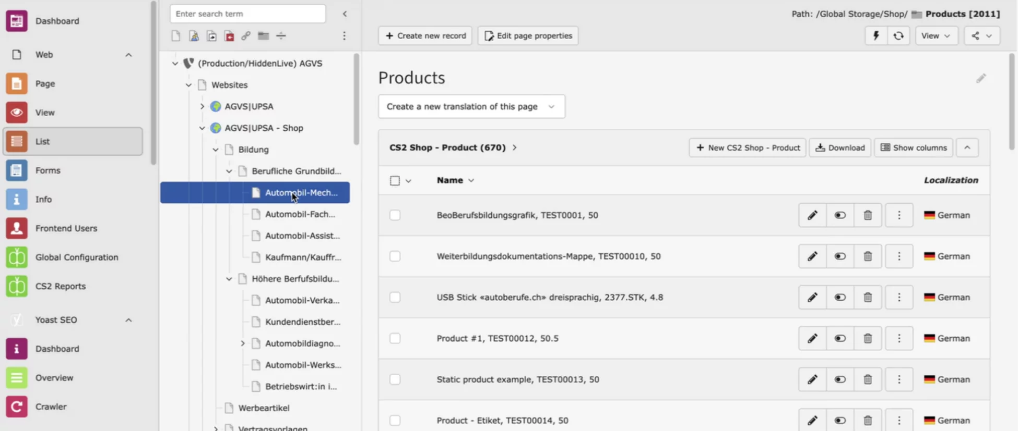The height and width of the screenshot is (431, 1018).
Task: Click Edit page properties button
Action: 528,36
